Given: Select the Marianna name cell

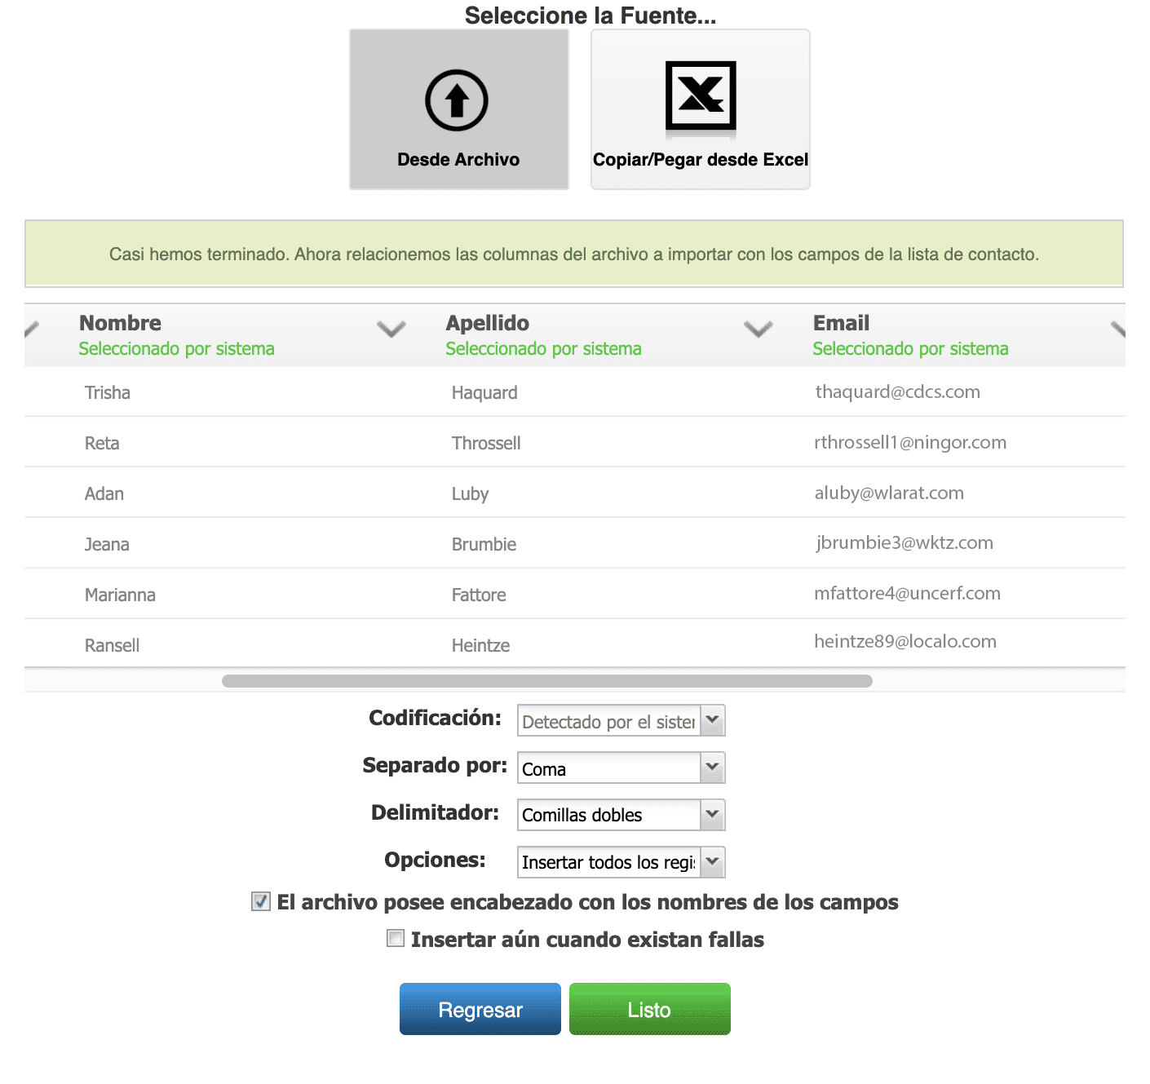Looking at the screenshot, I should coord(120,595).
